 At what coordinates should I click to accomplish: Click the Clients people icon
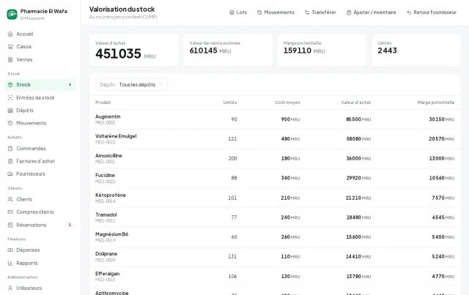(10, 199)
